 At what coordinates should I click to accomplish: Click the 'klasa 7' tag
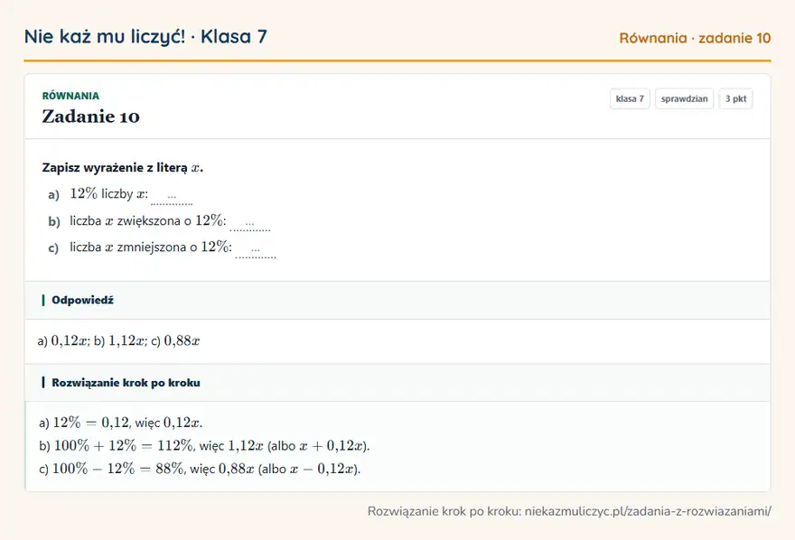630,98
